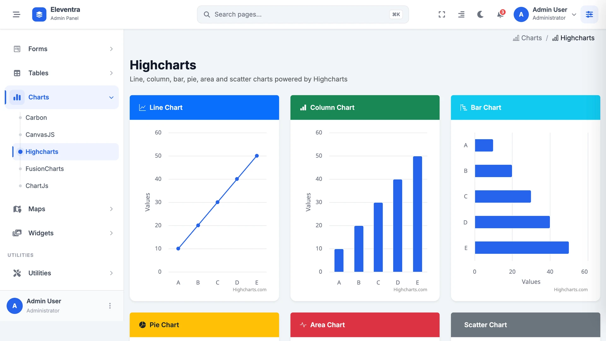Enter fullscreen mode via the header icon
606x341 pixels.
442,15
